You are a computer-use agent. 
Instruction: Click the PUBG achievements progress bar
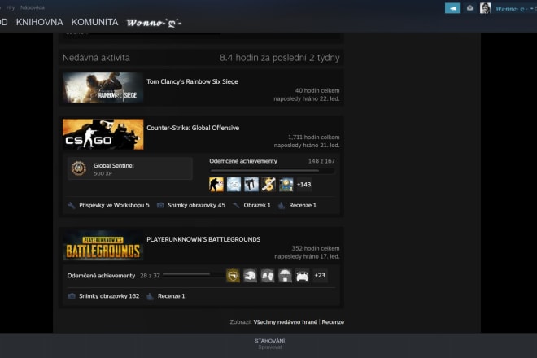coord(194,274)
